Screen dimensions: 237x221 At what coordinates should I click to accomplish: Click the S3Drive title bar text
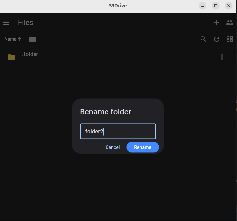pyautogui.click(x=118, y=6)
